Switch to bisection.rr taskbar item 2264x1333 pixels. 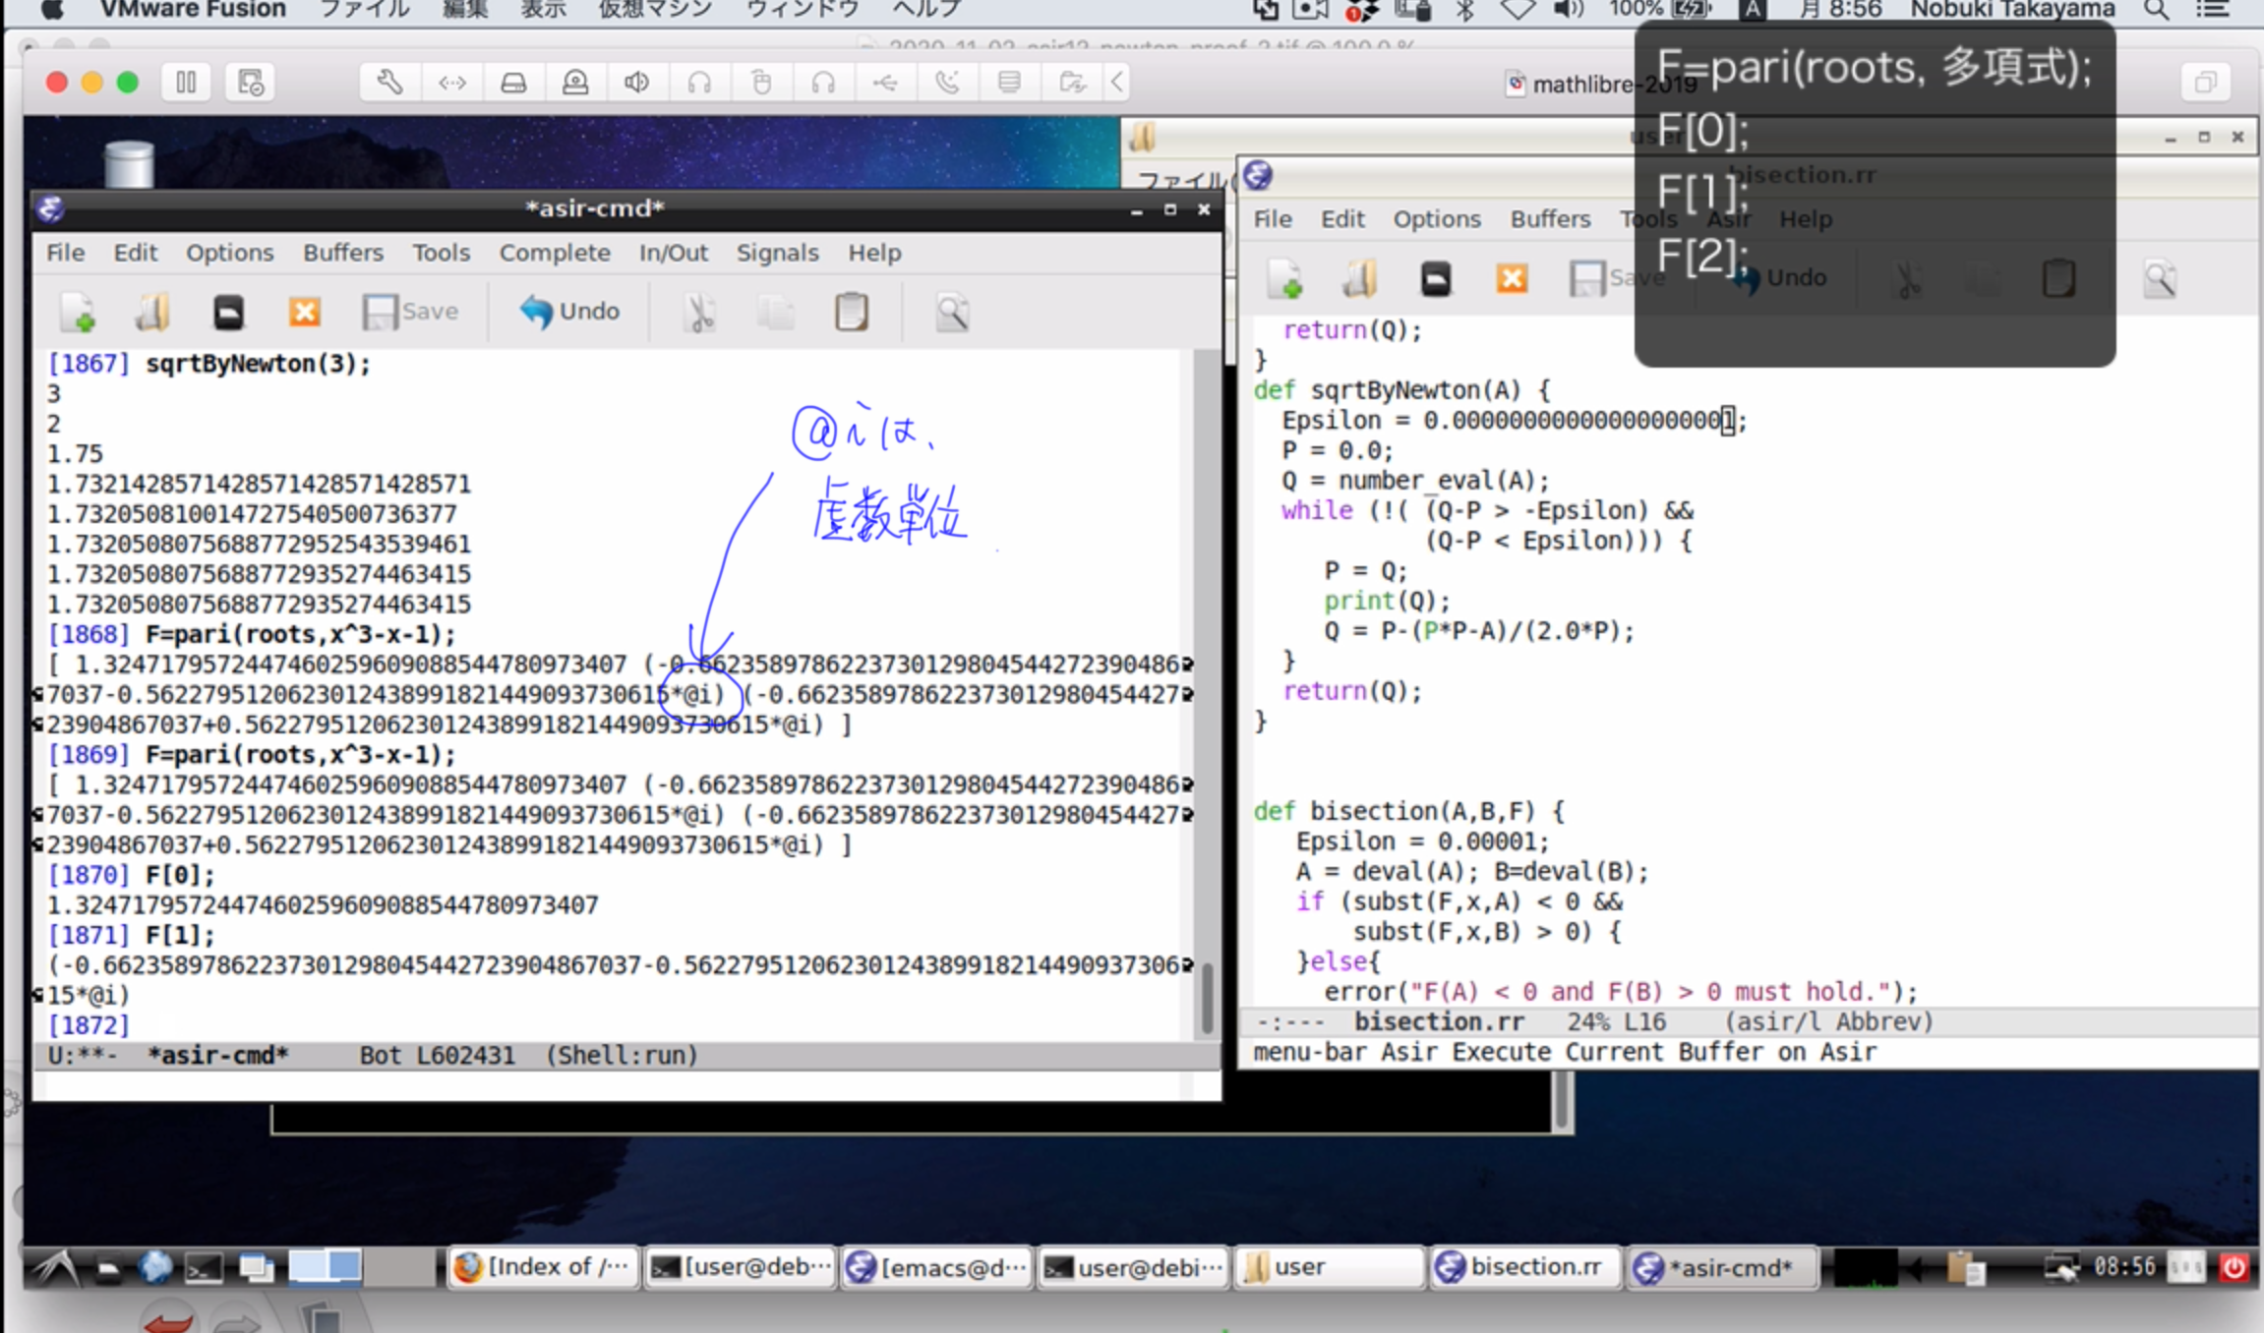click(x=1524, y=1267)
